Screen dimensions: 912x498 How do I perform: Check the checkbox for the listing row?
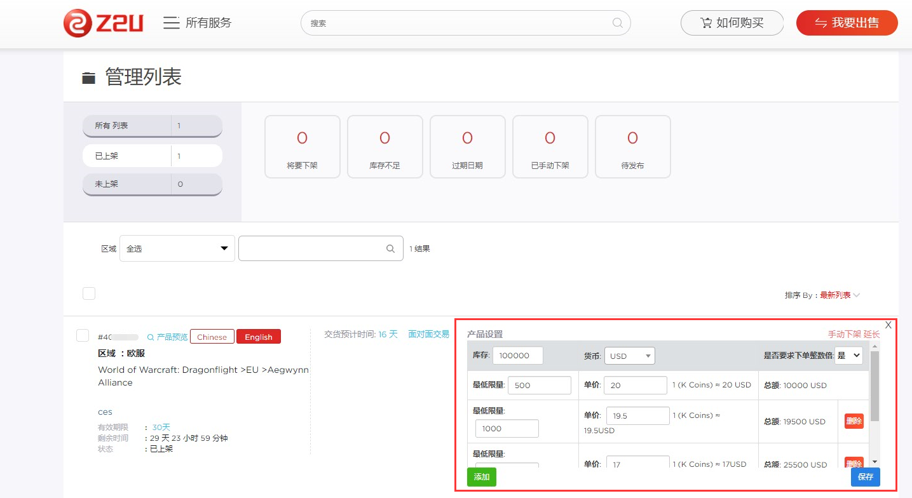(83, 335)
